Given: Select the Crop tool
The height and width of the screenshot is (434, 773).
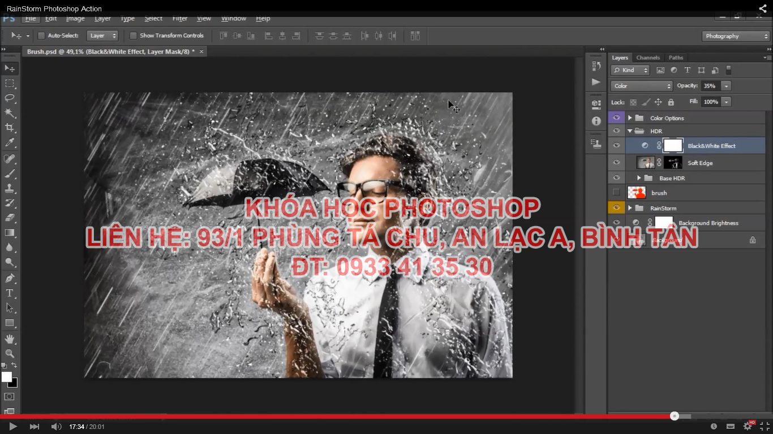Looking at the screenshot, I should pos(10,128).
